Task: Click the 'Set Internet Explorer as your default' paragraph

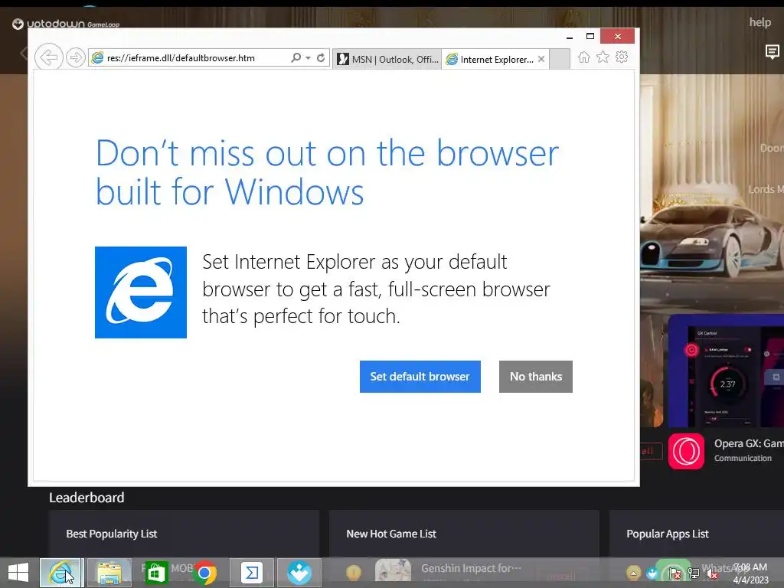Action: tap(376, 289)
